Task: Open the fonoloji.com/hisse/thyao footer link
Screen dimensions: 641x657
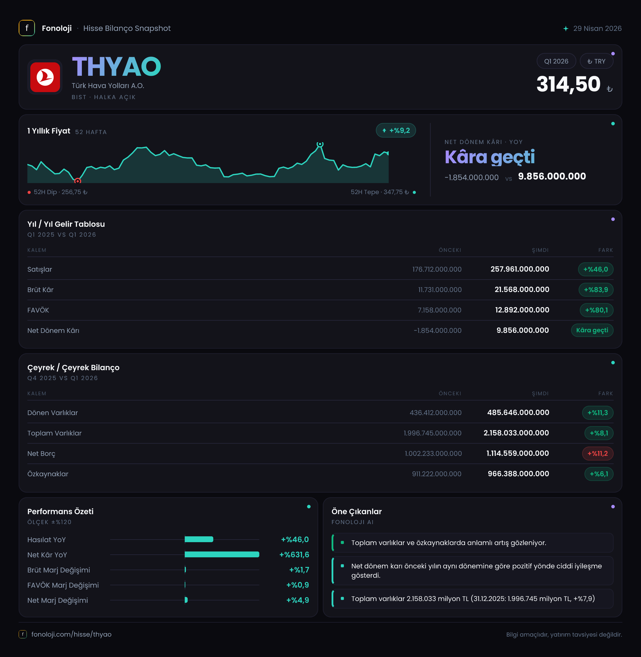Action: 71,634
